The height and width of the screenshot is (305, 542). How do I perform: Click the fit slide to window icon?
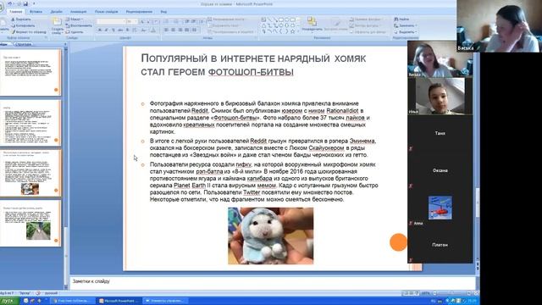(x=476, y=293)
